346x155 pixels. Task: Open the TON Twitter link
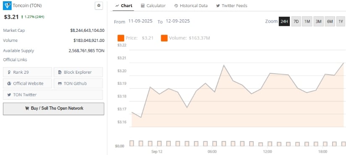(x=53, y=95)
